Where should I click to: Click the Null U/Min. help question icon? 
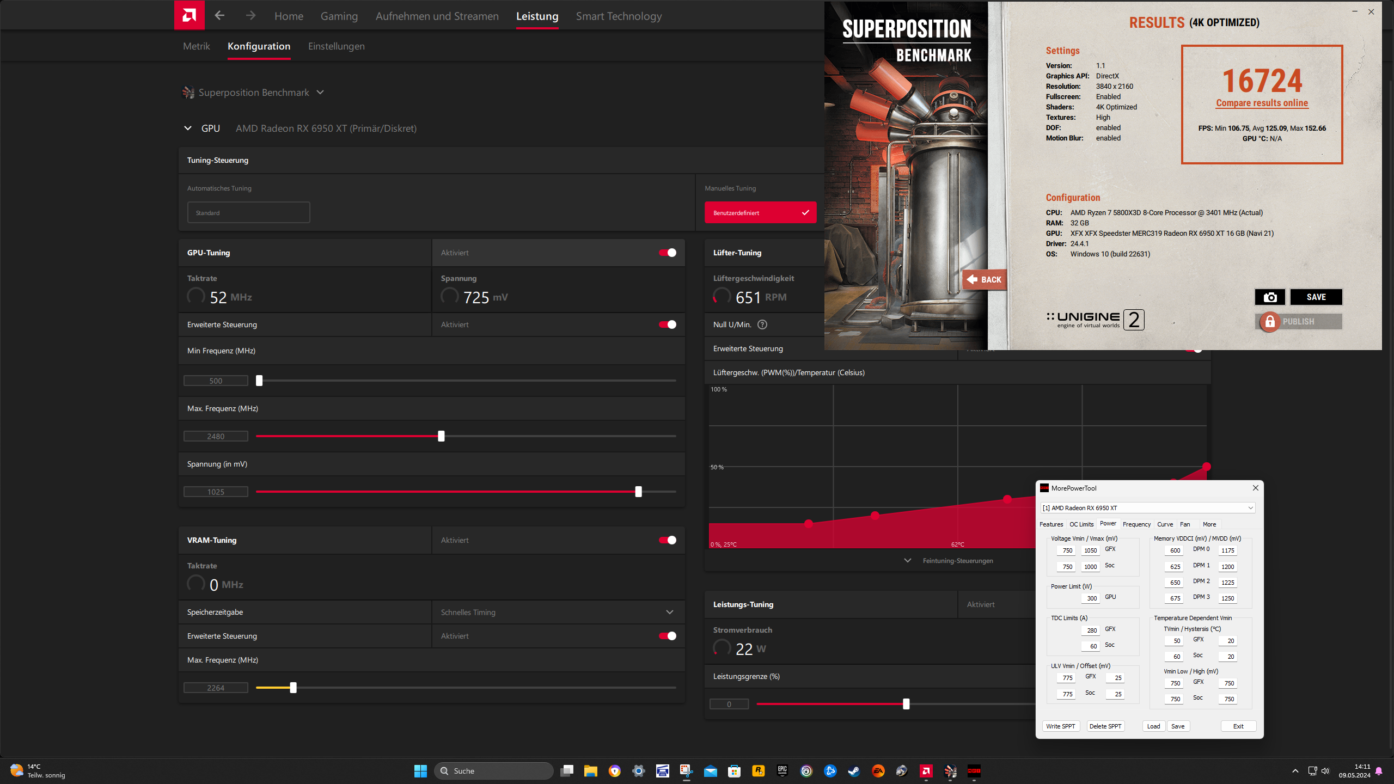coord(762,324)
